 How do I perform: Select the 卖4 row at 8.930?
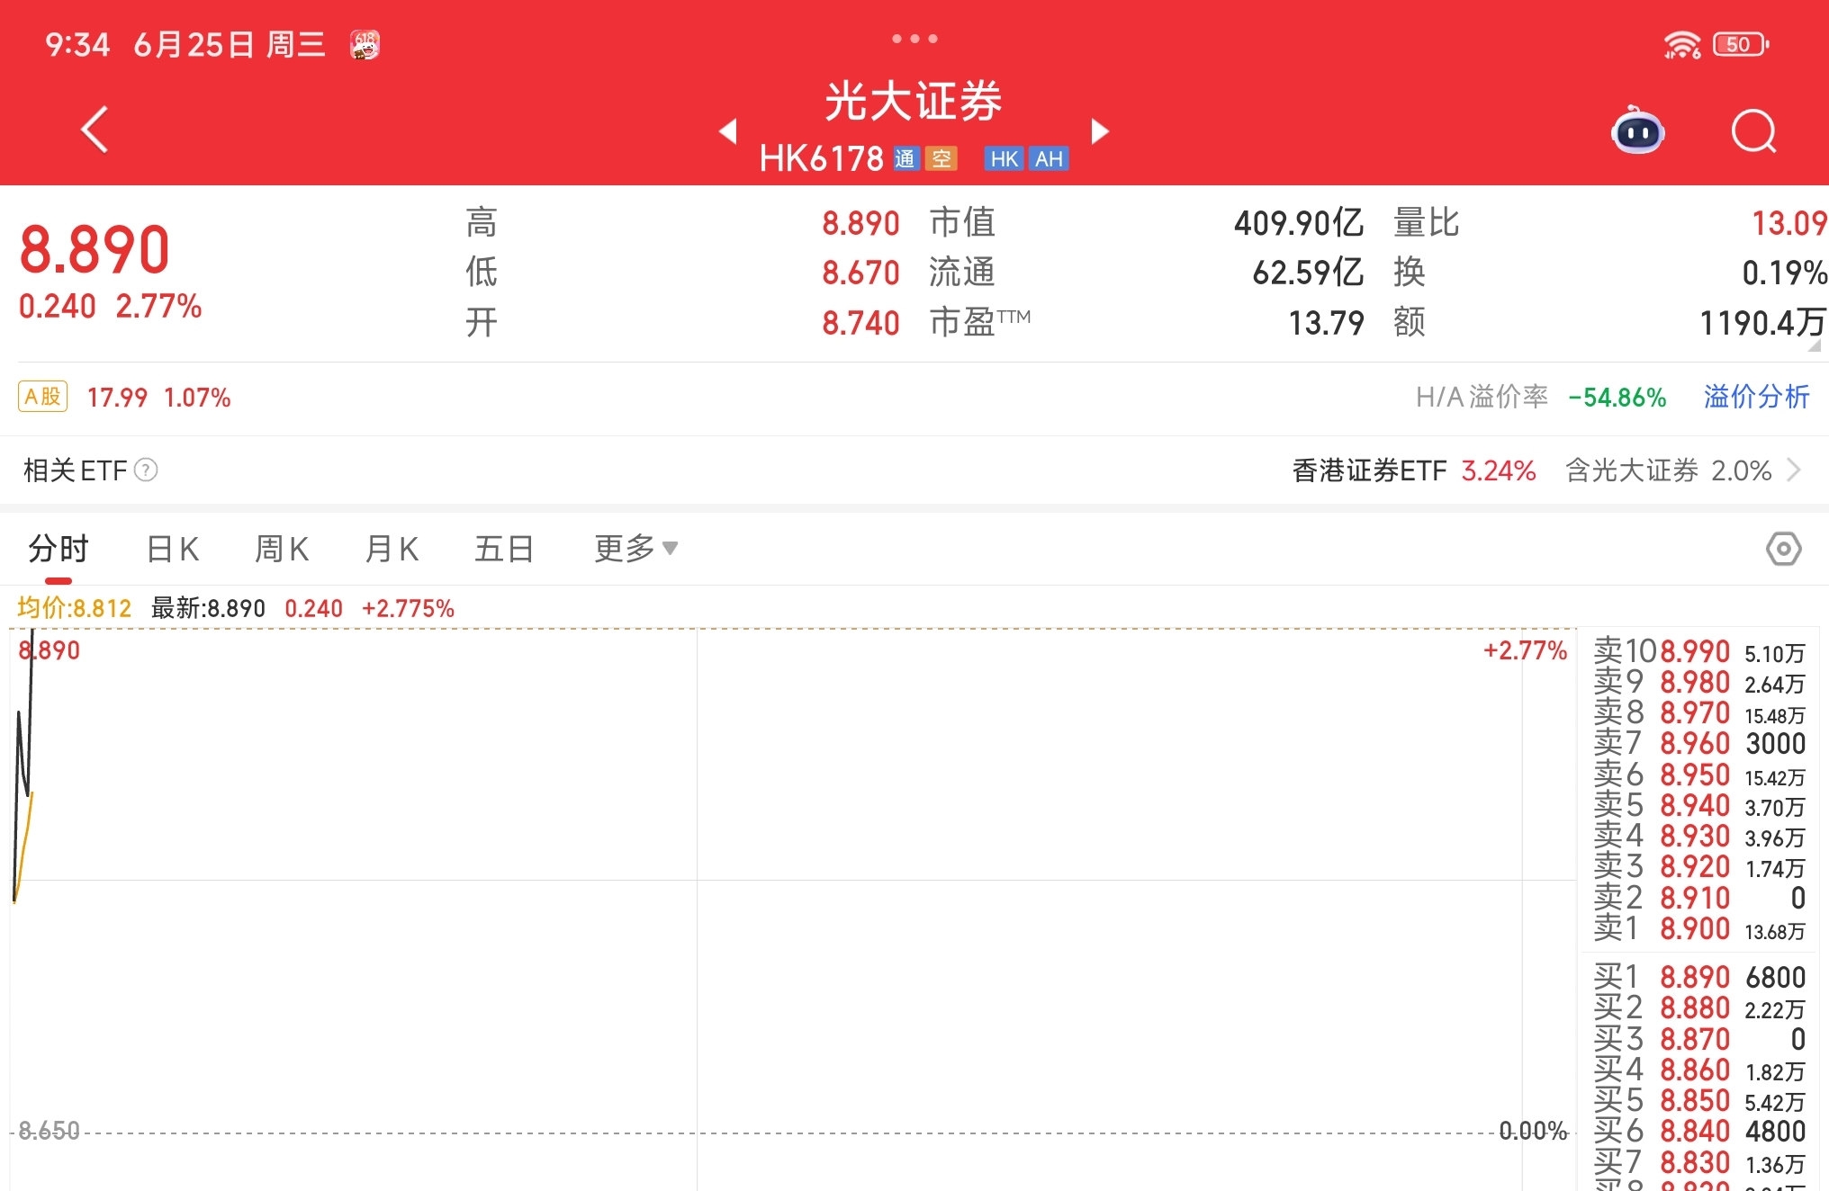point(1699,837)
